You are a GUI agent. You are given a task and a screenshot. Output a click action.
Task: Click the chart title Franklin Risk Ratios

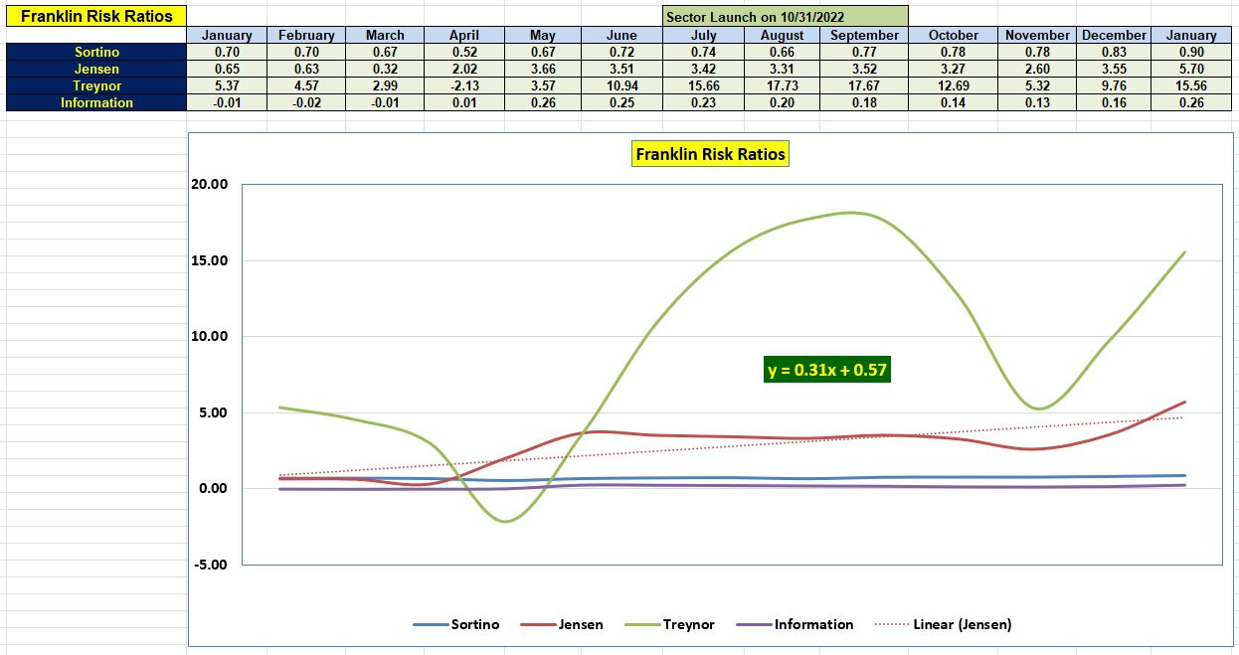click(x=708, y=154)
